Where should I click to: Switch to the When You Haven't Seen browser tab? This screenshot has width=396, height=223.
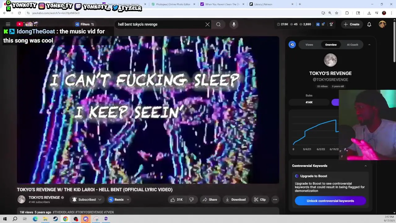coord(222,4)
